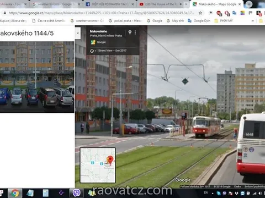The height and width of the screenshot is (198, 265).
Task: Open the Čas ve světě Amerika bookmark
Action: coord(49,21)
